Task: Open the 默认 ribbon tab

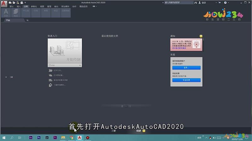Action: click(x=12, y=6)
